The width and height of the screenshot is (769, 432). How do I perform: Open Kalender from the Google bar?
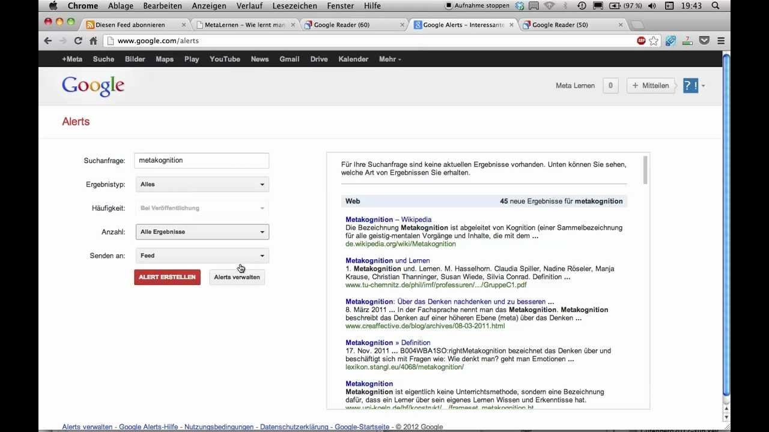tap(353, 59)
